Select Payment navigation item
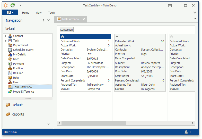Viewport: 202px width, 139px height. [19, 64]
